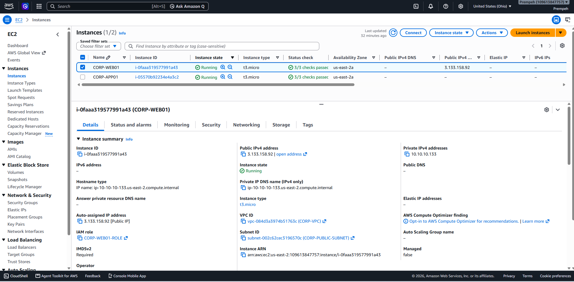Toggle the side navigation hamburger icon
574x282 pixels.
7,20
